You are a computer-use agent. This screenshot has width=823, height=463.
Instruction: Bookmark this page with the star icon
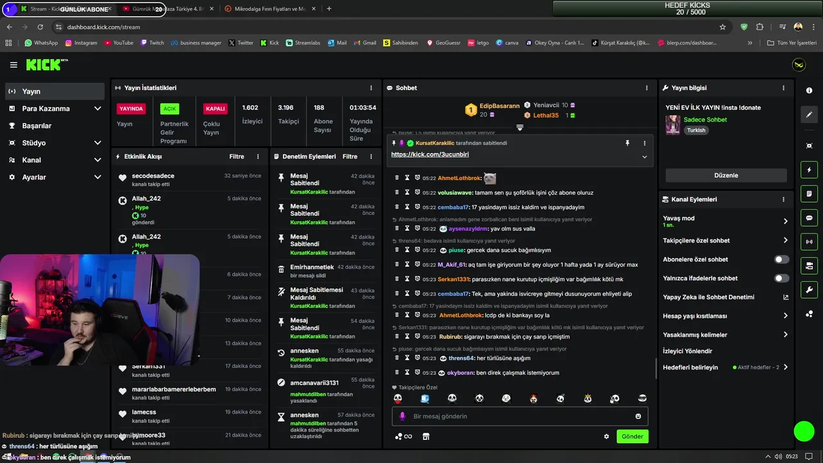click(723, 27)
